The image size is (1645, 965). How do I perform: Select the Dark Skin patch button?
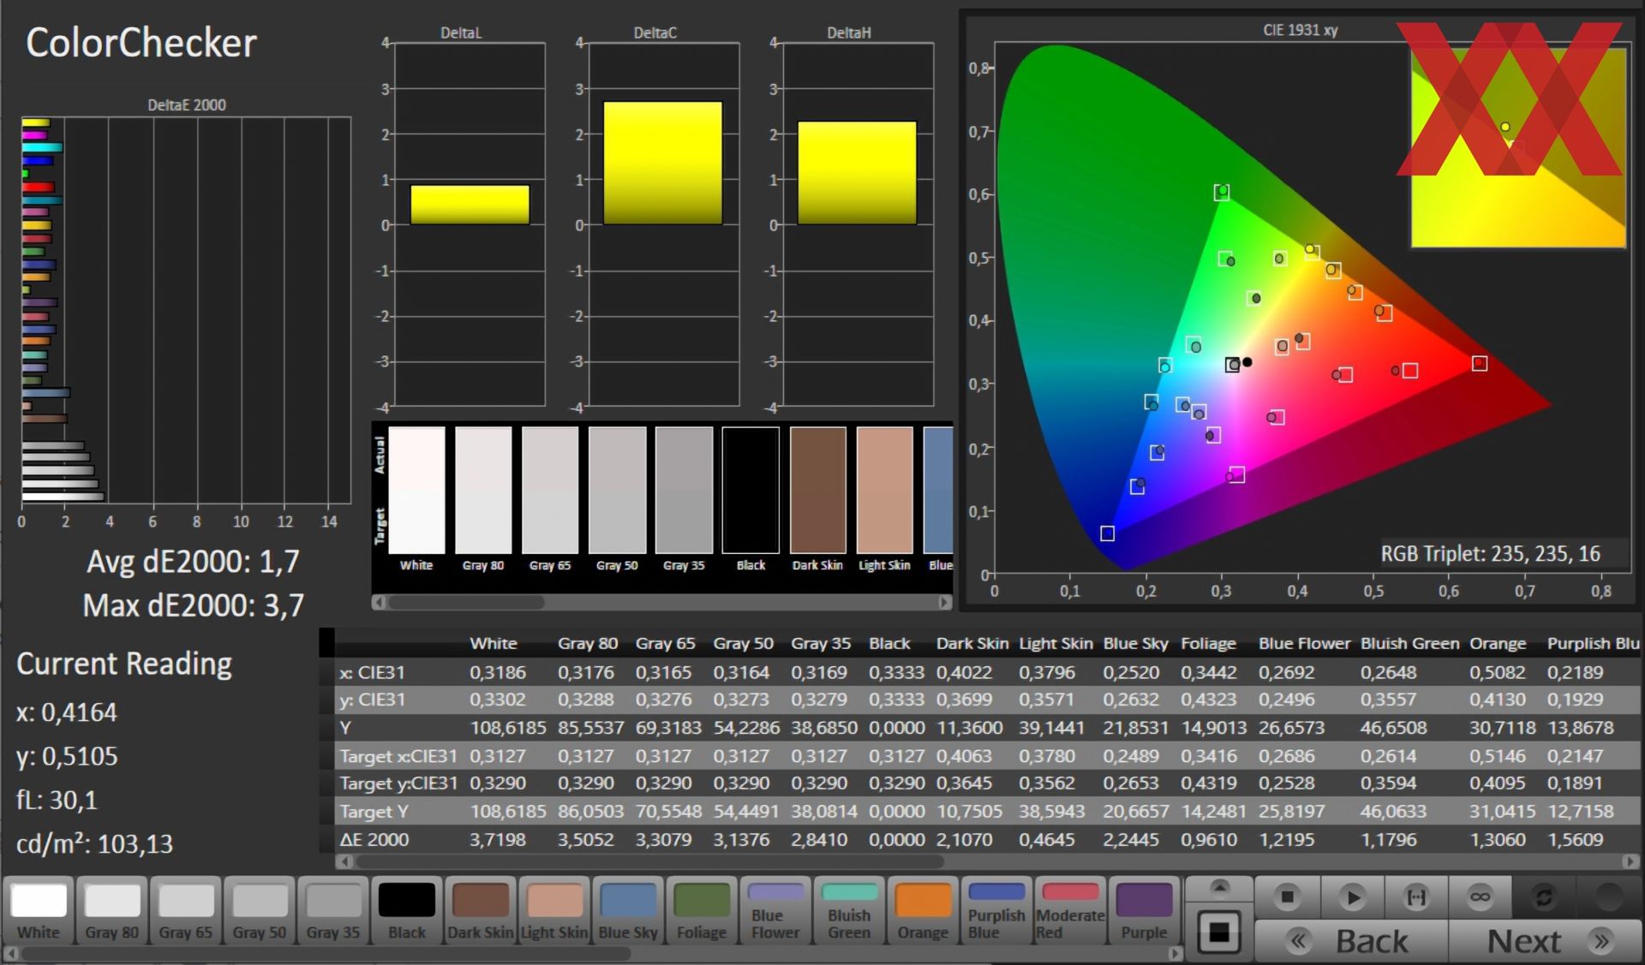click(x=480, y=910)
